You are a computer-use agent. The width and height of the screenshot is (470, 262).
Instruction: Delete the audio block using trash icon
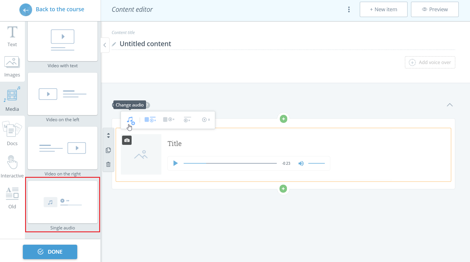pos(108,164)
